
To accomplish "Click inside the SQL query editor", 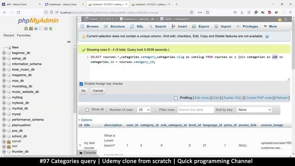I will pyautogui.click(x=189, y=67).
